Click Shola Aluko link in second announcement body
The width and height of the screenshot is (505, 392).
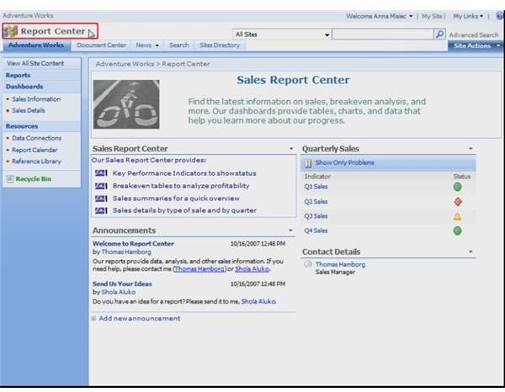pos(258,301)
